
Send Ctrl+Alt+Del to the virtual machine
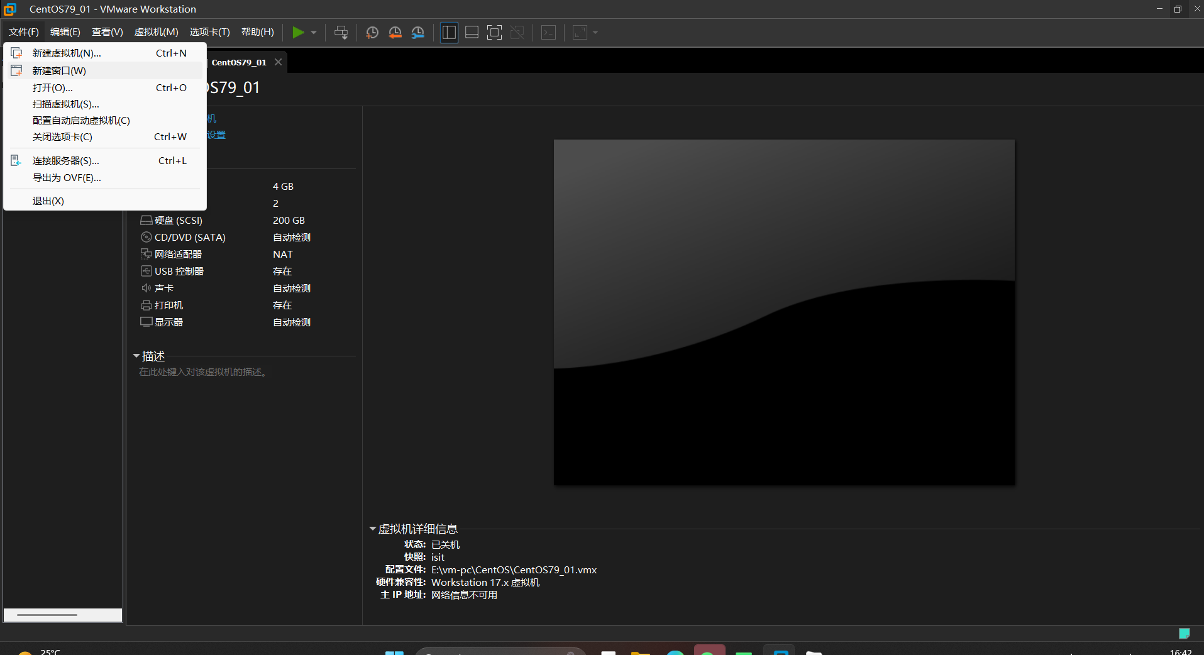(x=341, y=33)
